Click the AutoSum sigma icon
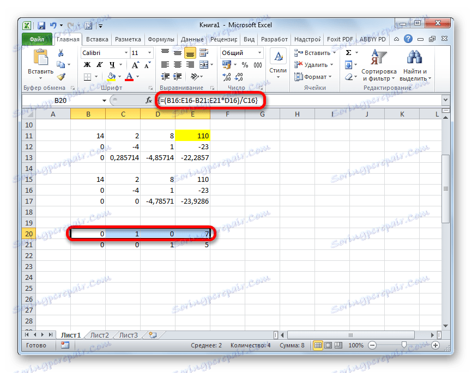Viewport: 472px width, 373px height. tap(349, 53)
